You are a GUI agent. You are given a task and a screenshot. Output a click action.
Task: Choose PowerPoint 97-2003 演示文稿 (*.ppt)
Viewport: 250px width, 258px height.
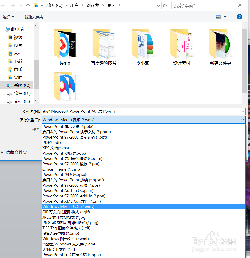tap(144, 137)
